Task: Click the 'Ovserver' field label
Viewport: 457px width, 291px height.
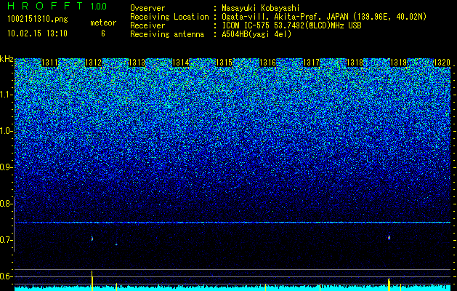Action: point(147,8)
